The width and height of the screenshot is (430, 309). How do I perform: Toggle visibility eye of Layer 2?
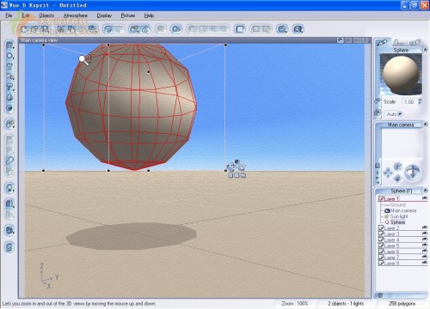click(x=425, y=227)
